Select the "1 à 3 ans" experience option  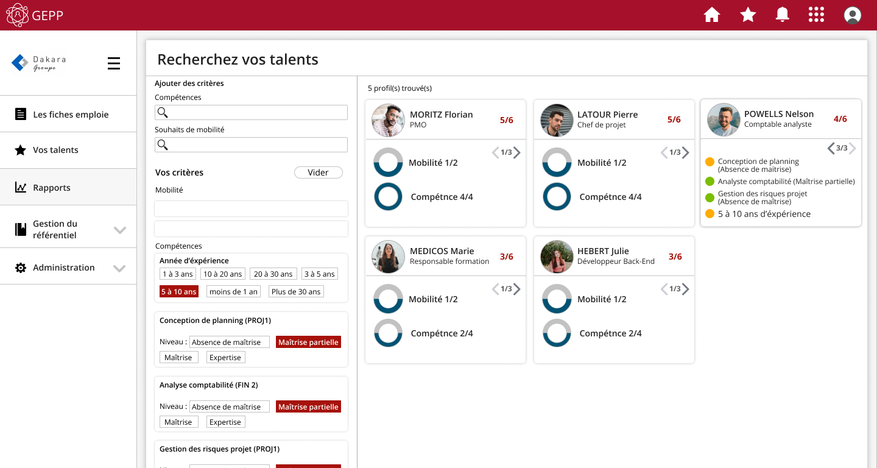pyautogui.click(x=178, y=274)
